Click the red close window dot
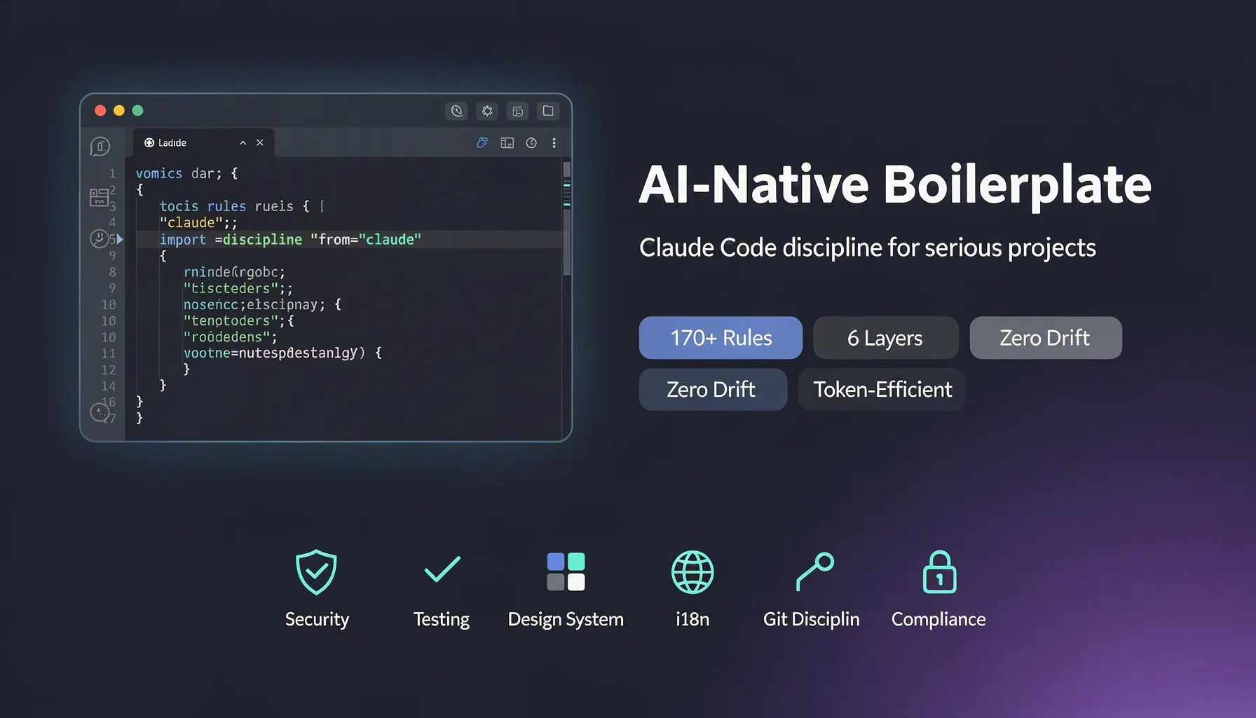Image resolution: width=1256 pixels, height=718 pixels. [x=100, y=111]
